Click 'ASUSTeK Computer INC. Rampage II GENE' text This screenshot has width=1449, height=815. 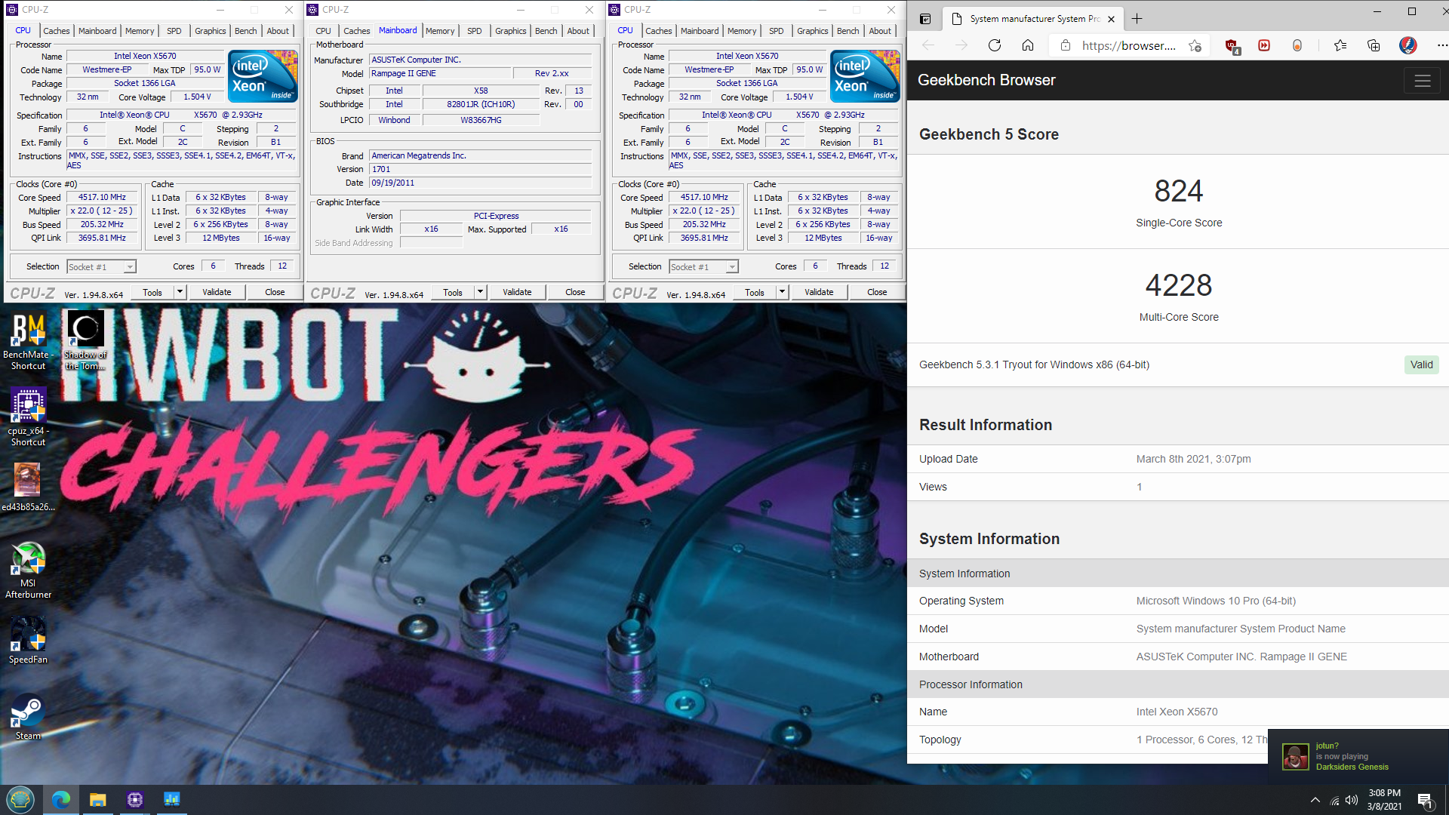click(1241, 657)
